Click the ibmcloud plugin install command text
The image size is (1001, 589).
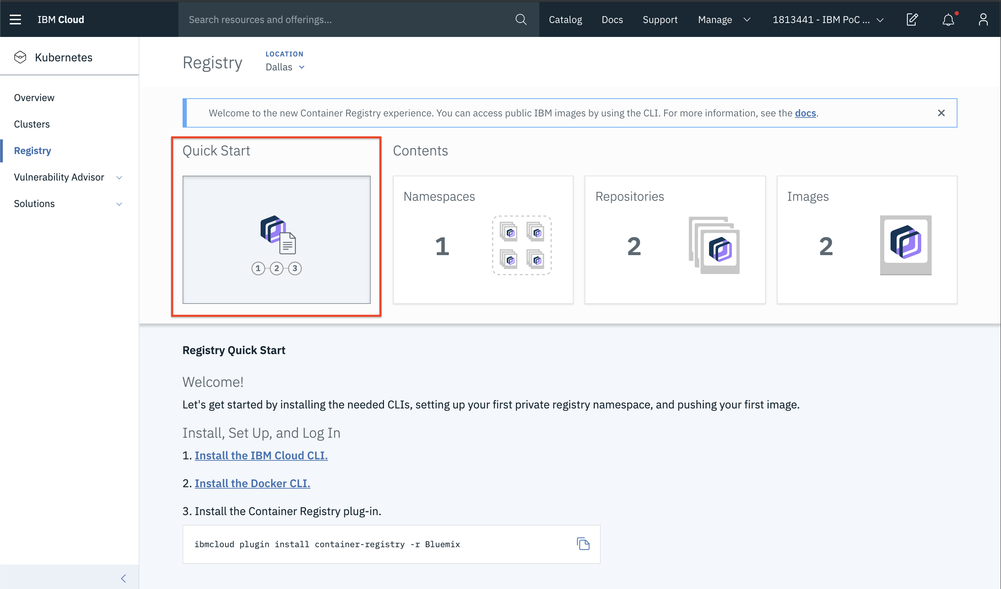pos(327,544)
